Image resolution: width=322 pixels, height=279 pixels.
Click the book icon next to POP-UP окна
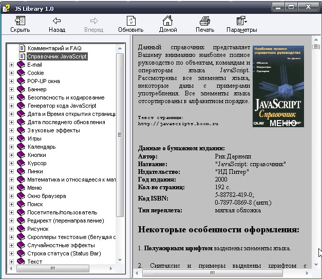tap(21, 81)
